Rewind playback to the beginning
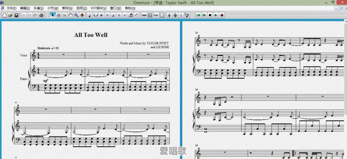This screenshot has width=347, height=159. coord(198,15)
